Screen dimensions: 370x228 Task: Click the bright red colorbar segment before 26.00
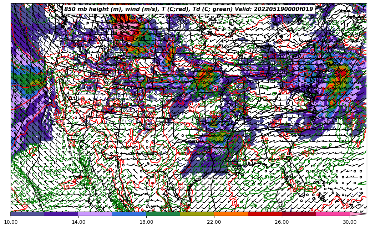[x=265, y=214]
